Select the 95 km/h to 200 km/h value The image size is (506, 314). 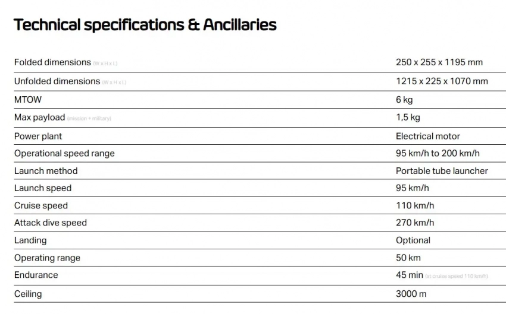tap(438, 153)
